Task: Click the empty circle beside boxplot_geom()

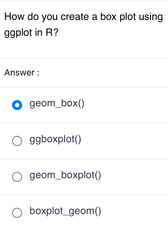Action: 17,213
